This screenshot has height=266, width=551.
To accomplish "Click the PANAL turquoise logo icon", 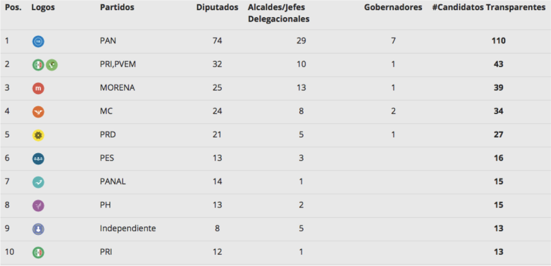I will point(38,182).
